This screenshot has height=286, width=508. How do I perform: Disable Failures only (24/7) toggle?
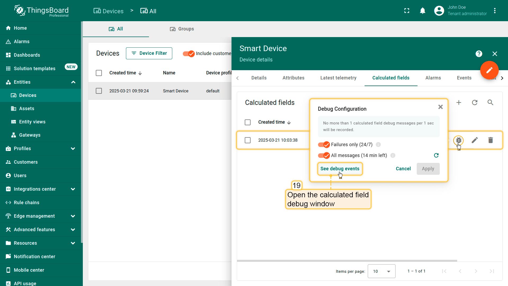(324, 145)
